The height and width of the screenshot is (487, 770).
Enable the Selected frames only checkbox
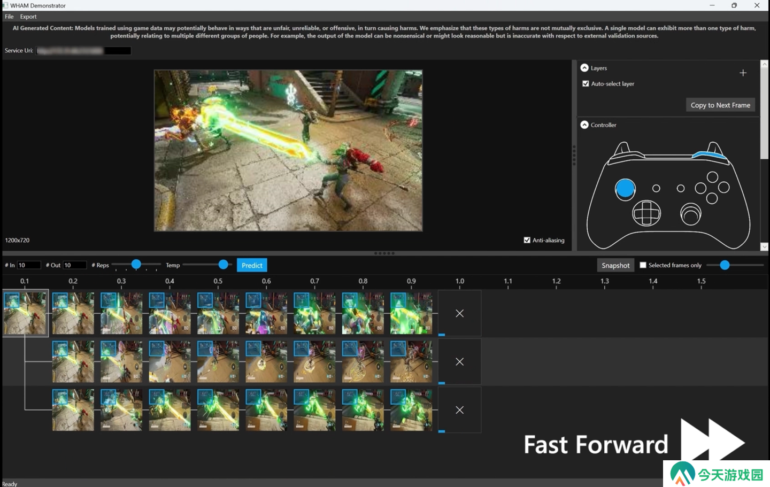(x=643, y=265)
